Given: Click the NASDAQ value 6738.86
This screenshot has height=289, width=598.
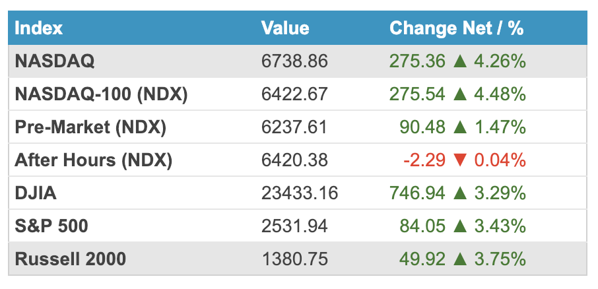Looking at the screenshot, I should [x=294, y=62].
